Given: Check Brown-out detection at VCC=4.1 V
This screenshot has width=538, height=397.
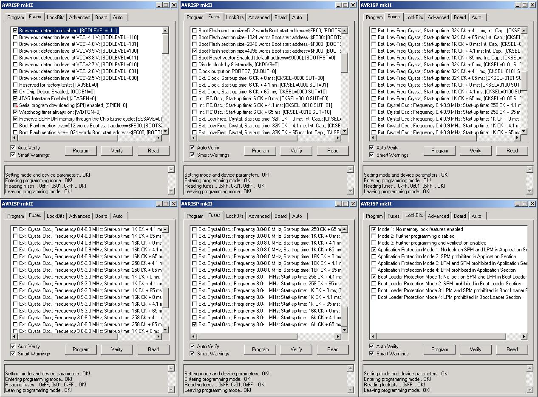Looking at the screenshot, I should (x=15, y=37).
